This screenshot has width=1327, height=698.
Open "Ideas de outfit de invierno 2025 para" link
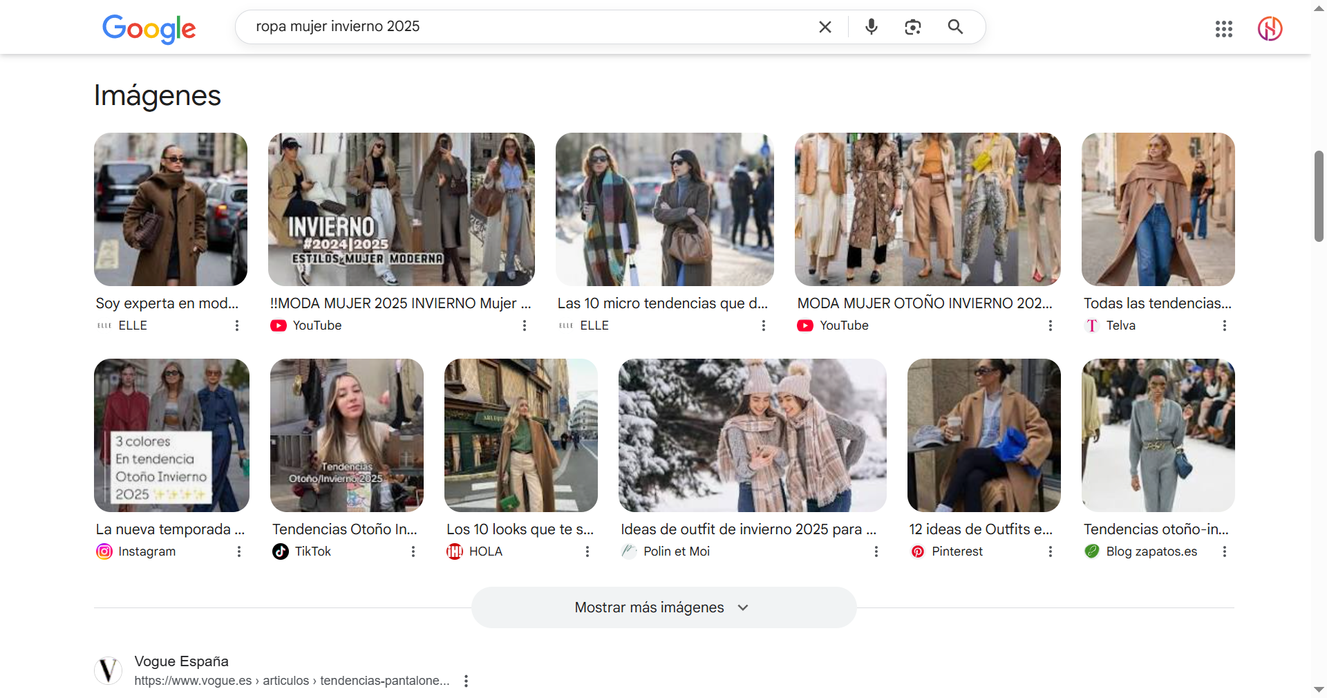tap(749, 529)
